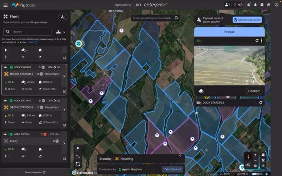Open the Documentation link
The image size is (282, 176).
35,172
